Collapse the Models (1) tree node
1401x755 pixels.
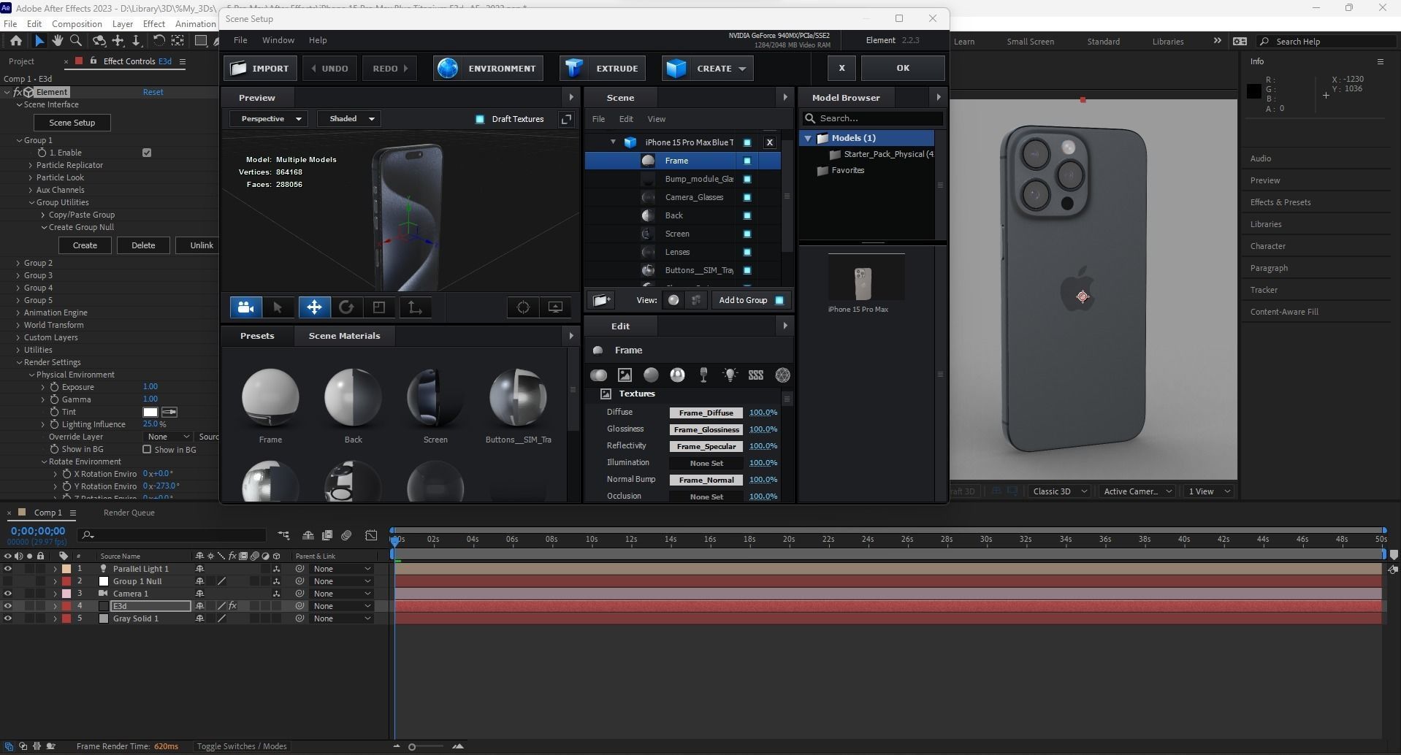808,138
